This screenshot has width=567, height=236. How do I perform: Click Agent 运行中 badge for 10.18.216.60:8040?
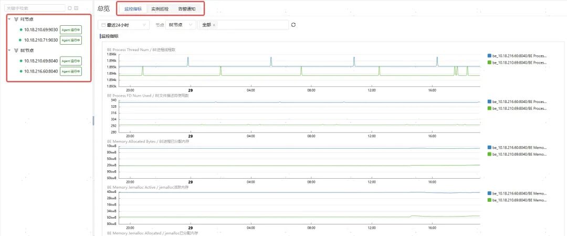[71, 71]
